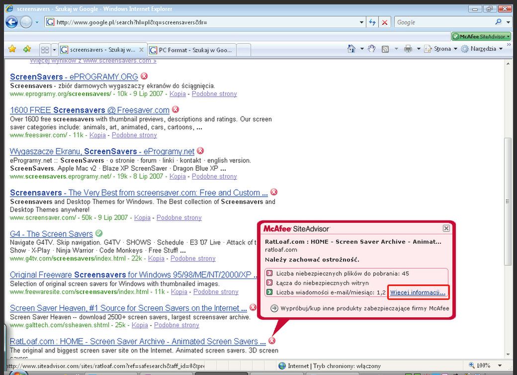Click the Home page icon

[x=351, y=49]
